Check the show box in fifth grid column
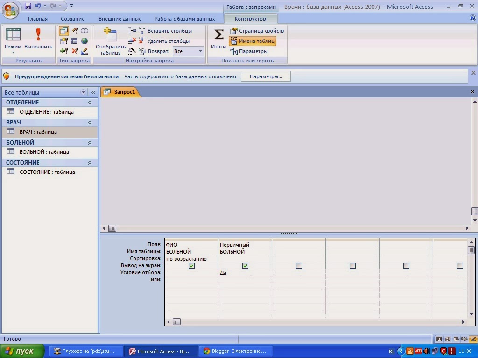The width and height of the screenshot is (478, 358). pyautogui.click(x=406, y=266)
